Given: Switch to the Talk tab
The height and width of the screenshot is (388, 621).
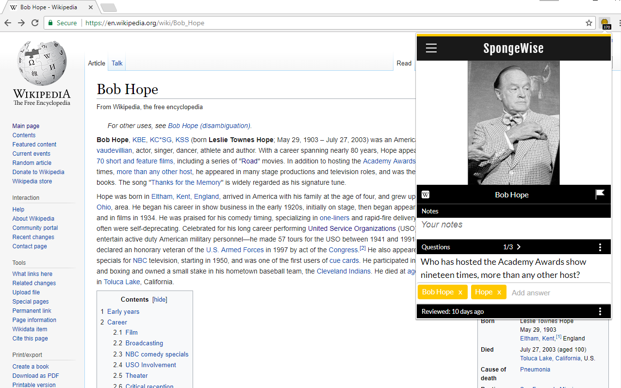Looking at the screenshot, I should (x=116, y=63).
